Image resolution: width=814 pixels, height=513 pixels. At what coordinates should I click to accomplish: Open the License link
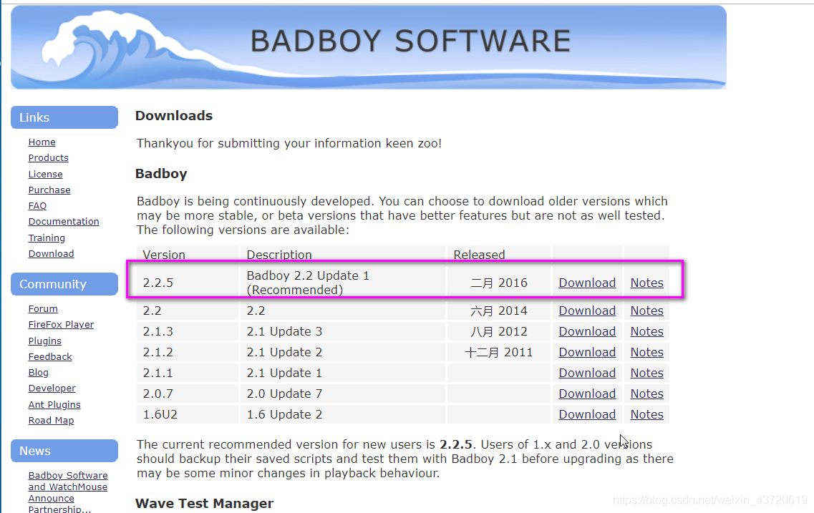coord(46,175)
